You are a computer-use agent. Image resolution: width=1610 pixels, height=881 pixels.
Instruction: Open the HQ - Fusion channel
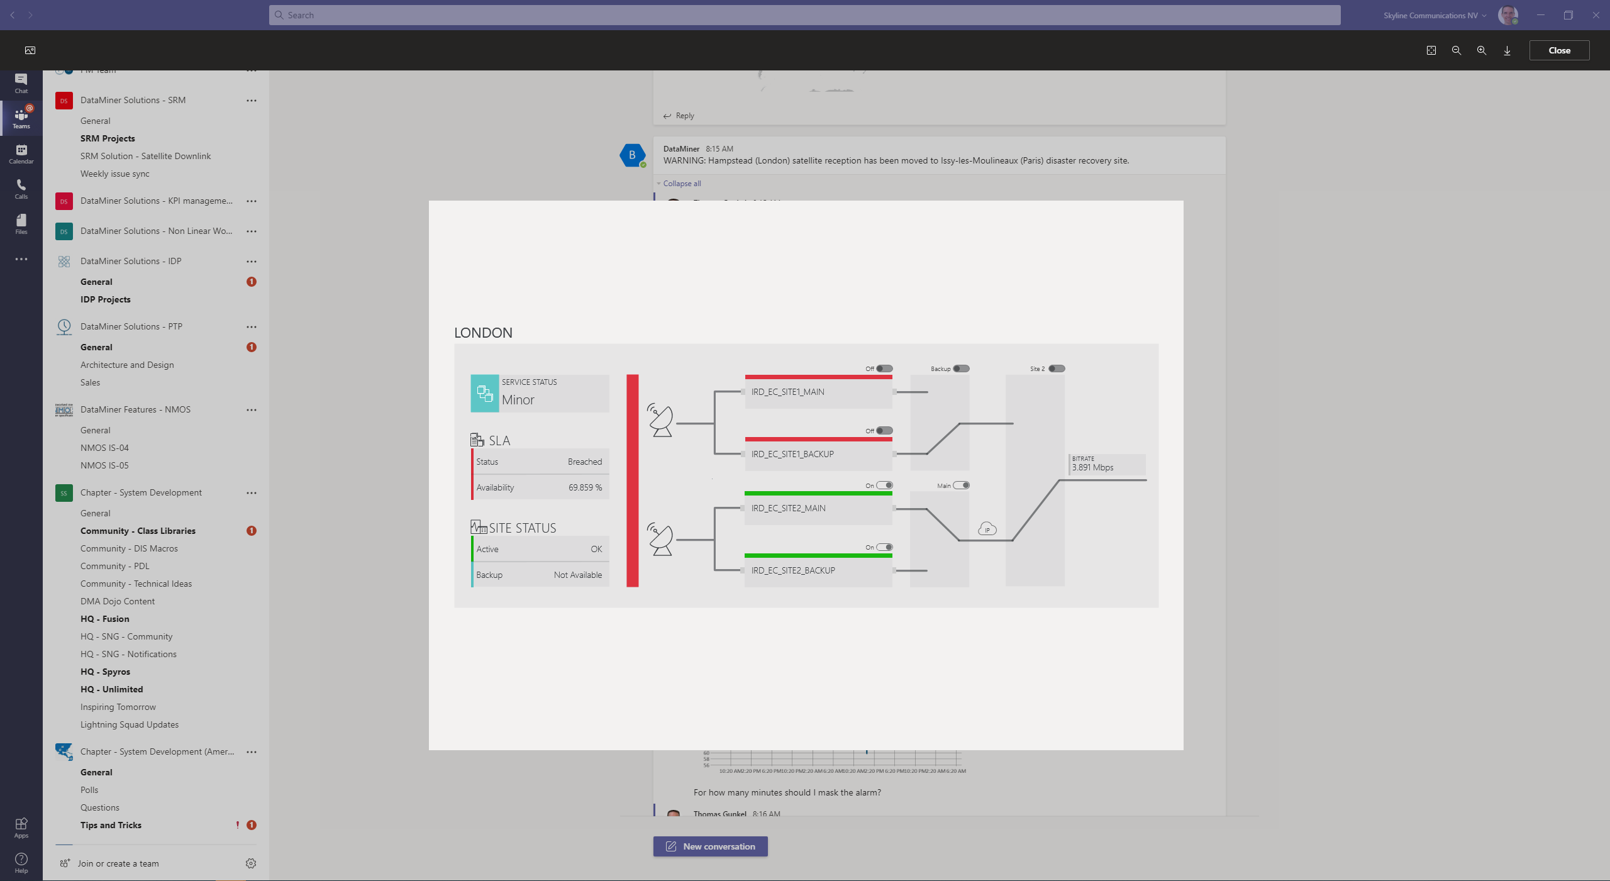coord(104,619)
